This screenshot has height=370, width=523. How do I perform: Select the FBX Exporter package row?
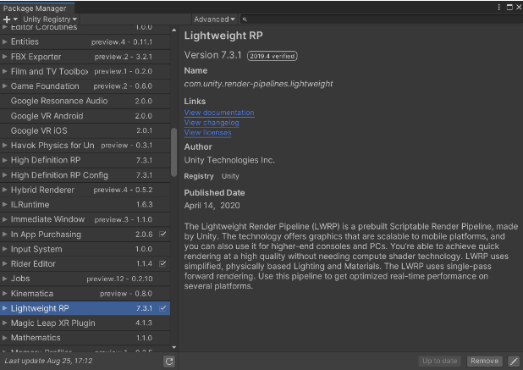[85, 57]
